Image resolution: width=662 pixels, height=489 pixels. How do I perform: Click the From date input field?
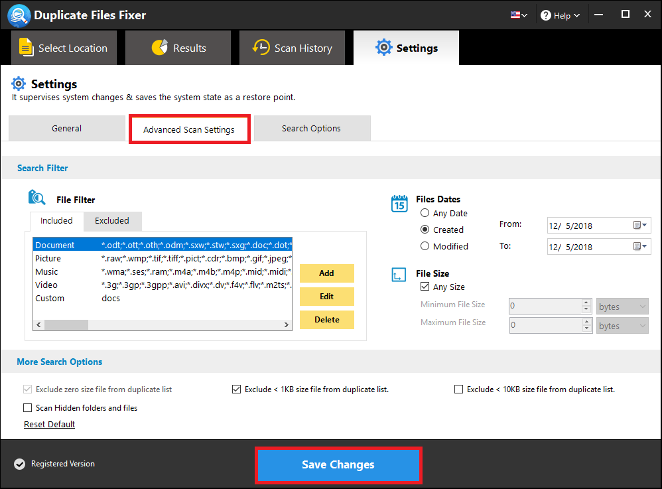(x=599, y=226)
